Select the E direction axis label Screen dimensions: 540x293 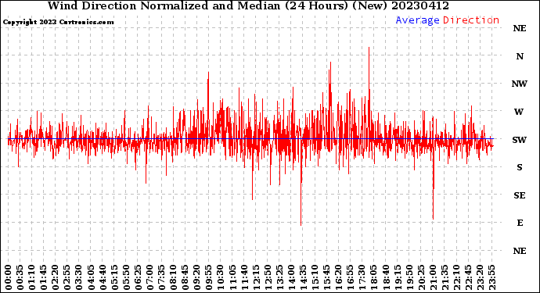tap(520, 223)
